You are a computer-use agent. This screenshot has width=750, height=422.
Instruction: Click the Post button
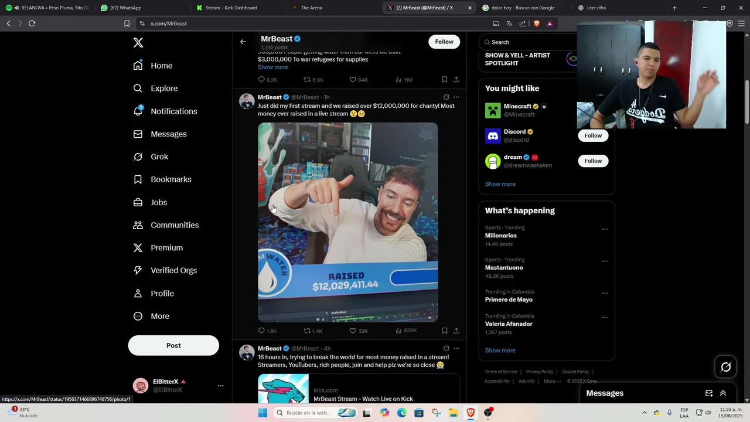point(173,345)
